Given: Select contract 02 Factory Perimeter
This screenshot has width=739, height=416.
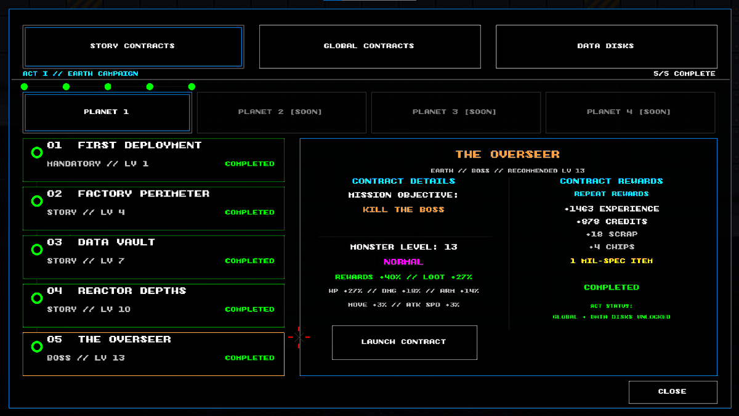Looking at the screenshot, I should (153, 208).
